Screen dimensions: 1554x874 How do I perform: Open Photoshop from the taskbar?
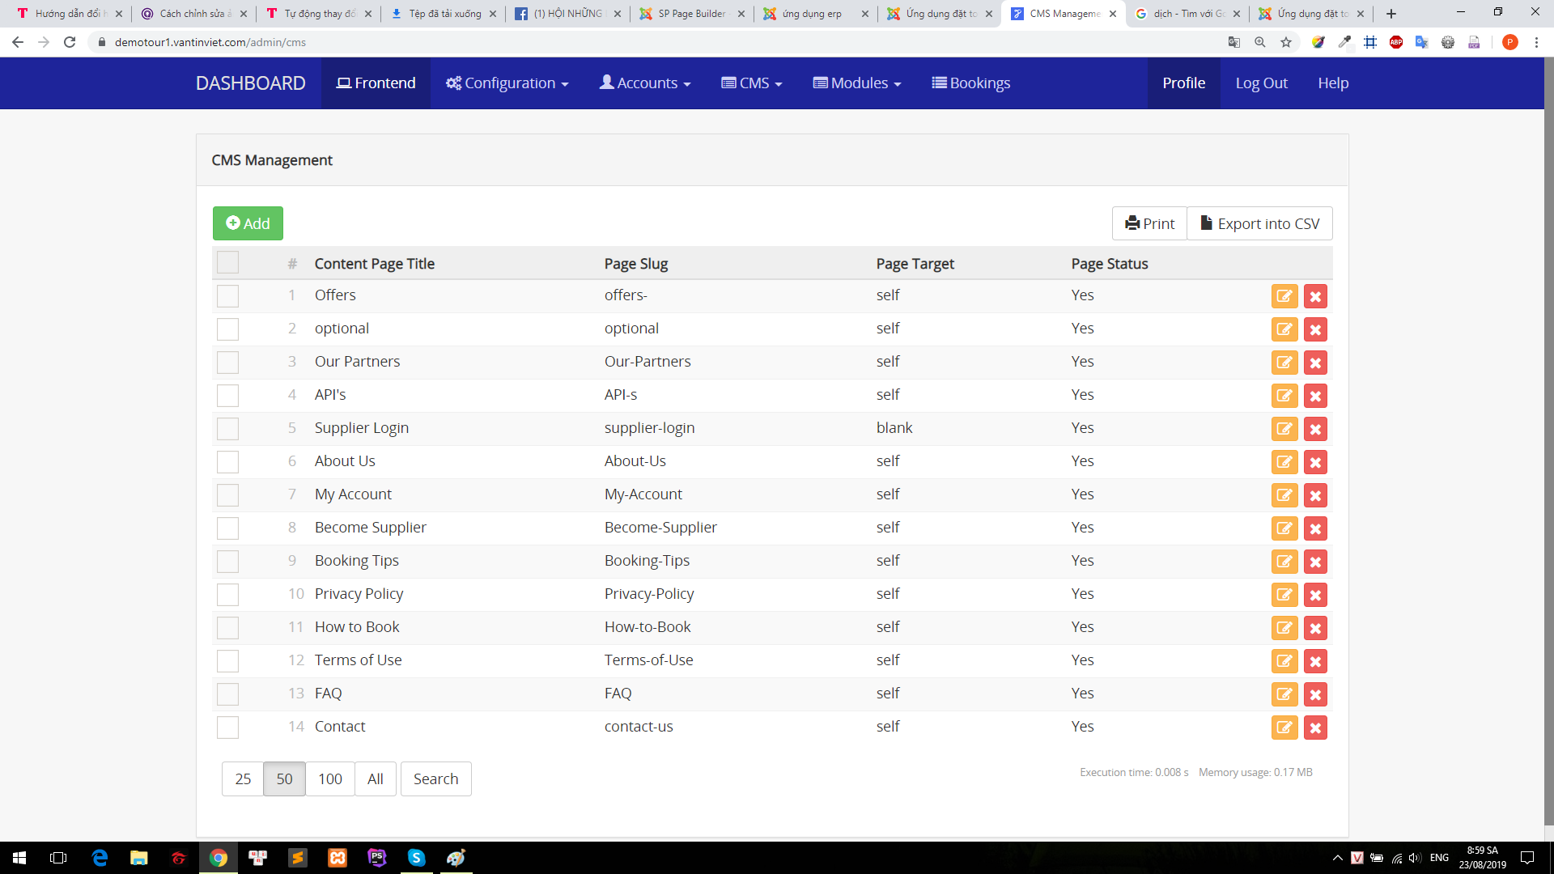[376, 858]
